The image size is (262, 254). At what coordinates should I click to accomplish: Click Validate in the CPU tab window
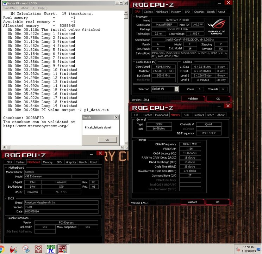pyautogui.click(x=193, y=99)
